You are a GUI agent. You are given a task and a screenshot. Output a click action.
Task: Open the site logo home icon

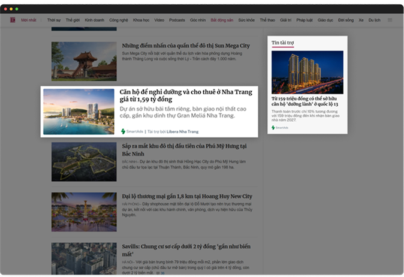[x=13, y=20]
